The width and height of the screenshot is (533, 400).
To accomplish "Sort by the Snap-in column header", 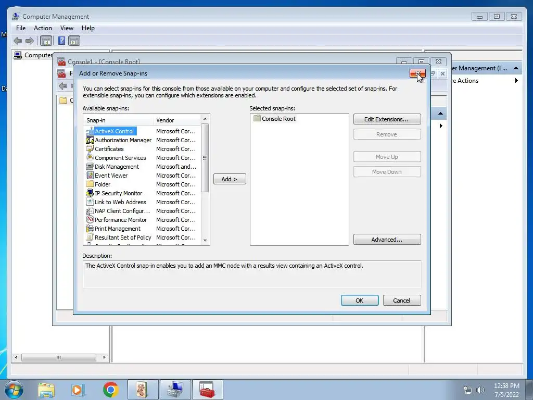I will coord(118,120).
